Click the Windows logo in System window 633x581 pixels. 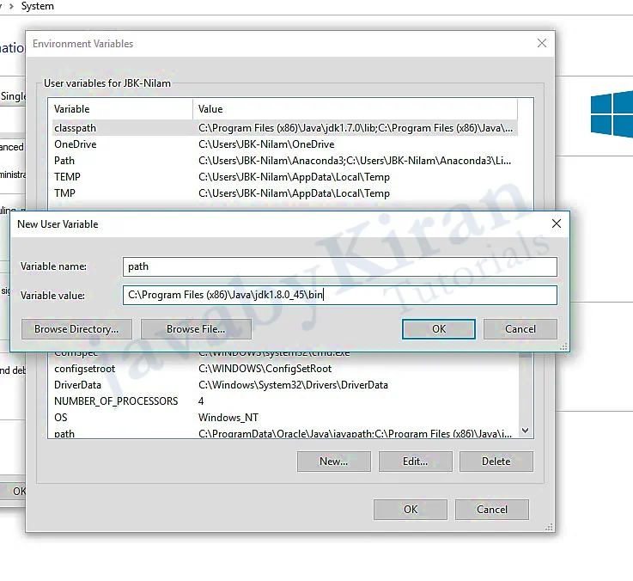click(x=612, y=114)
